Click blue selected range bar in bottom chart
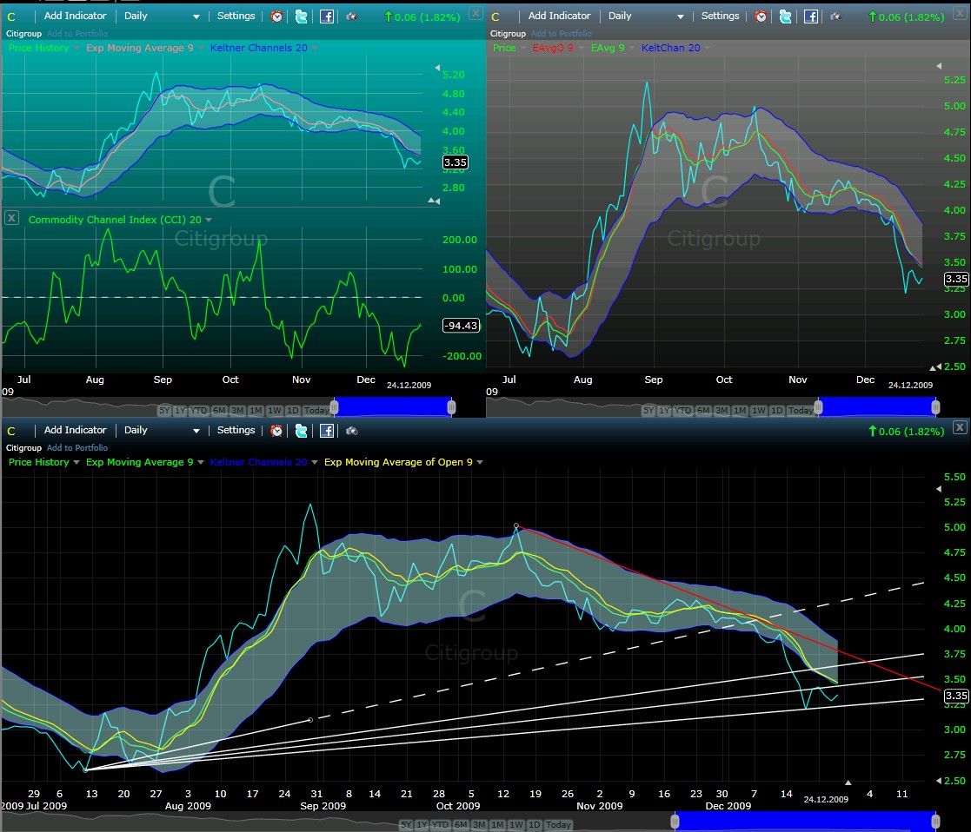971x832 pixels. click(805, 821)
